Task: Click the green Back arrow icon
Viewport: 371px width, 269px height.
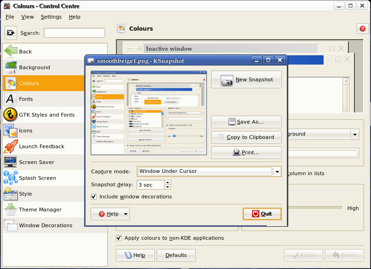Action: 11,51
